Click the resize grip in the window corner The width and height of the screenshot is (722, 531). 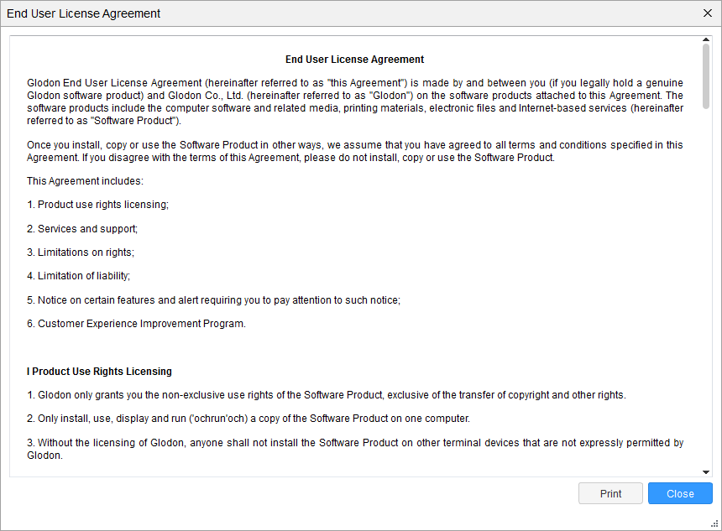click(x=716, y=525)
